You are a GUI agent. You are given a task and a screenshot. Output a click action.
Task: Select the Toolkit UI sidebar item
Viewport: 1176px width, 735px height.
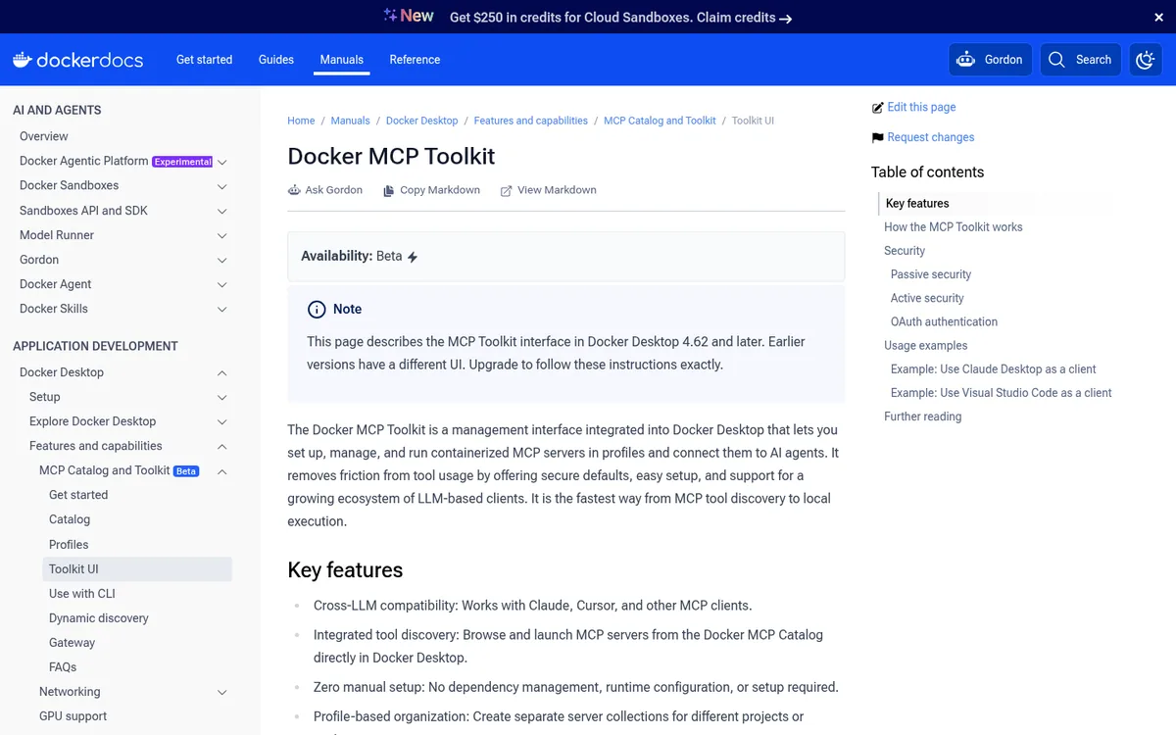[x=138, y=569]
